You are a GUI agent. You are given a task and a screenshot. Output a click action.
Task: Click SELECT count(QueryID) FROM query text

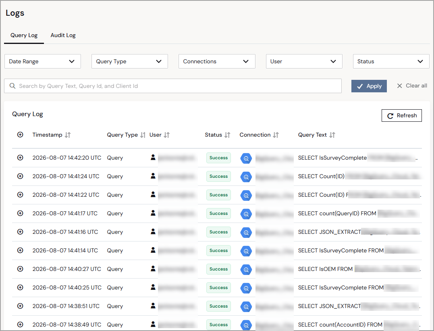coord(337,213)
